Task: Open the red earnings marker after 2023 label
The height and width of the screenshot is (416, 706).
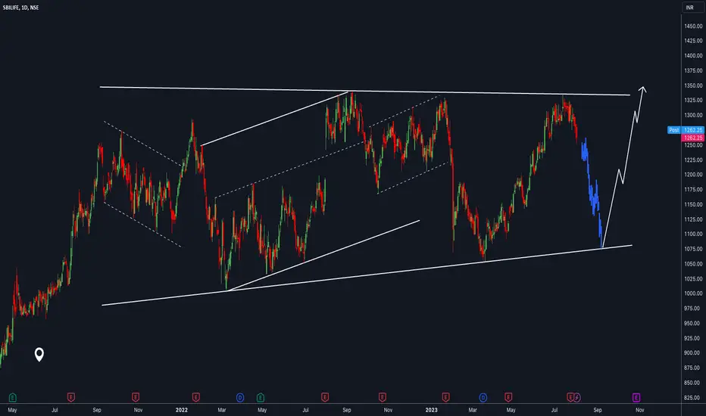Action: point(445,398)
